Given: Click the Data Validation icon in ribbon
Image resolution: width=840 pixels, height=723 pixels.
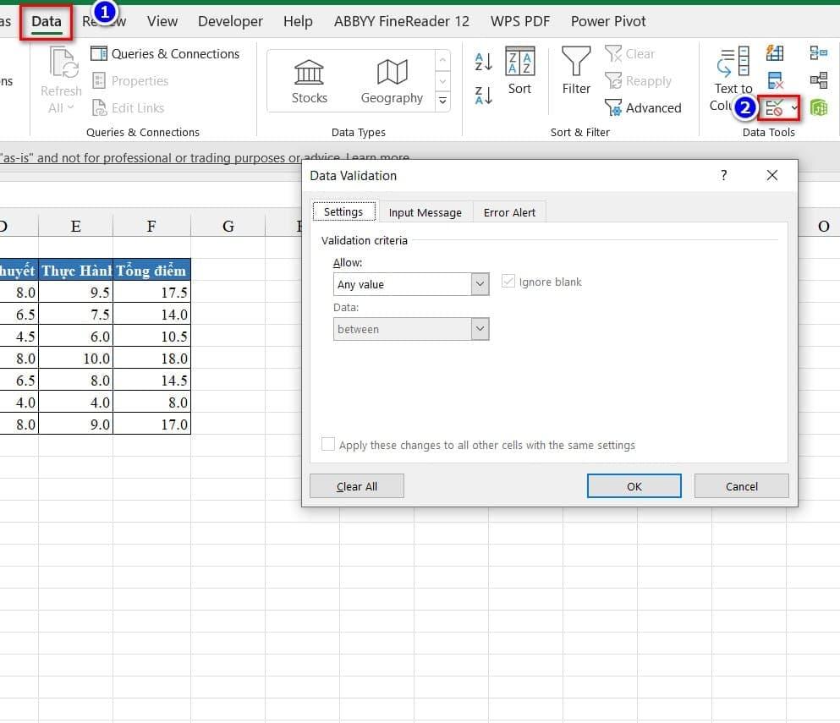Looking at the screenshot, I should (x=774, y=108).
